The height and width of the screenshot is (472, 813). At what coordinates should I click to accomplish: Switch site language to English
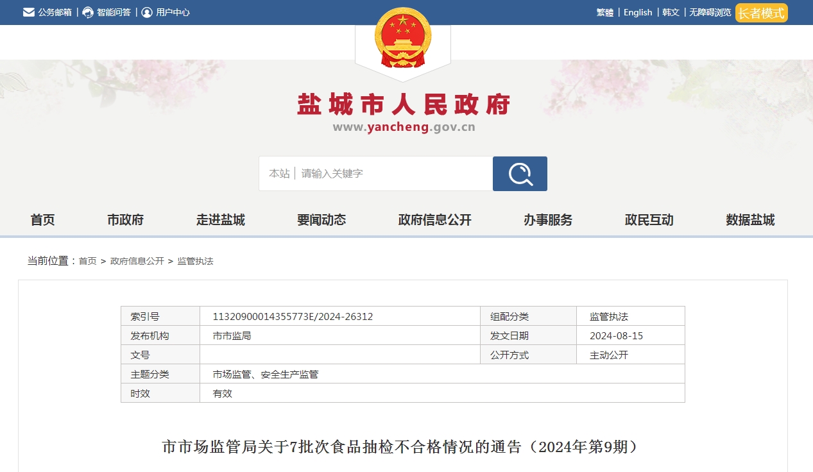click(x=638, y=12)
